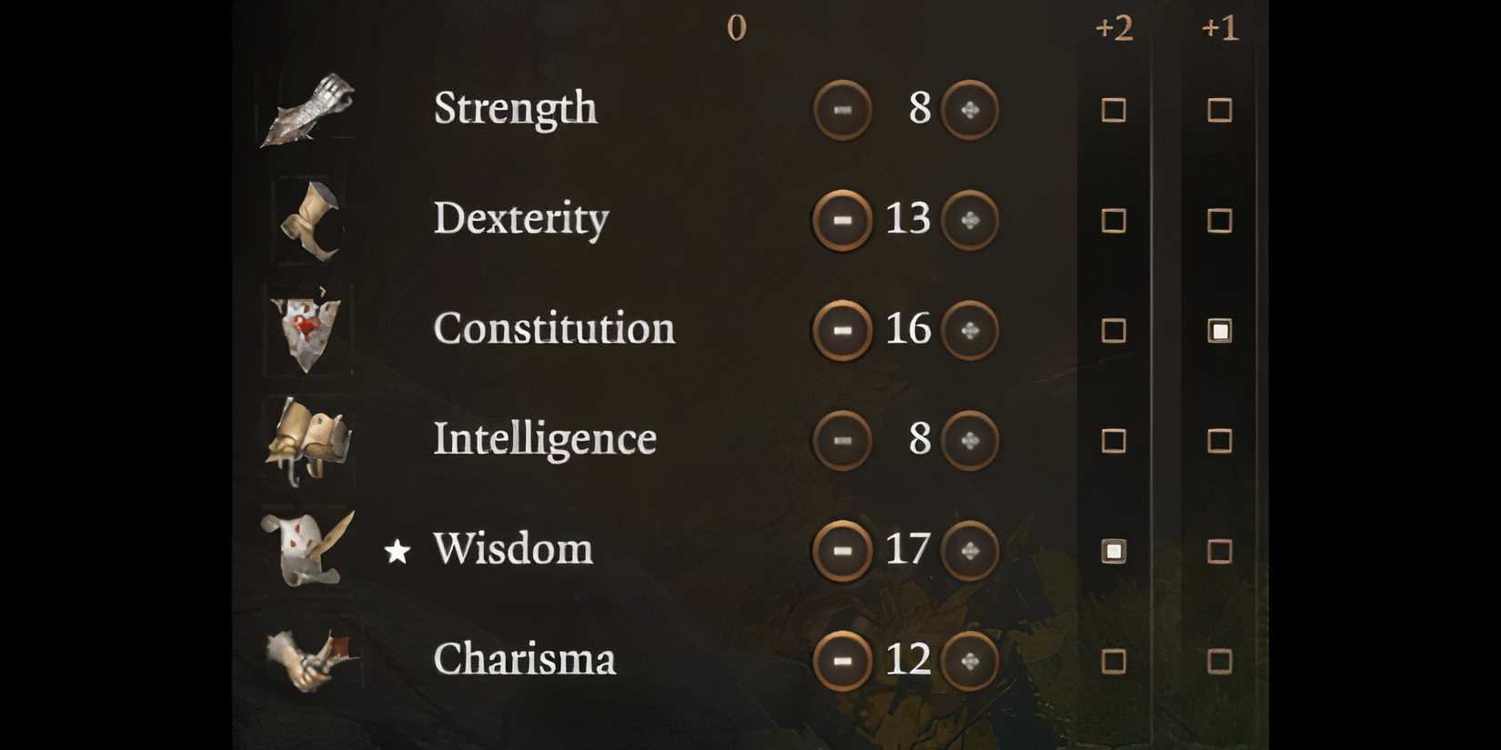Remove the +2 bonus from Wisdom
The image size is (1501, 750).
(1115, 551)
